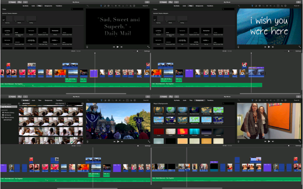Go to previous clip in top-right viewer
The image size is (303, 189).
pyautogui.click(x=265, y=47)
